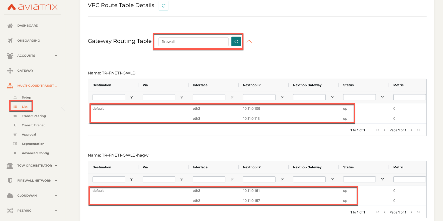Image resolution: width=443 pixels, height=221 pixels.
Task: Open the Onboarding airplane icon
Action: [x=10, y=41]
